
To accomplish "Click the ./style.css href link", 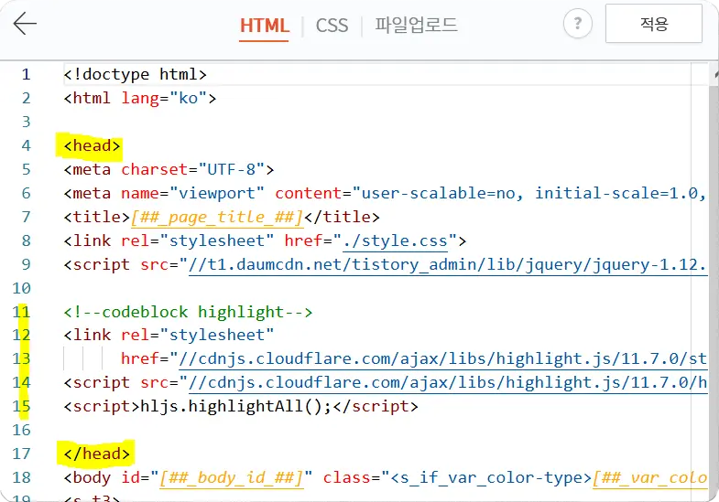I will click(396, 240).
